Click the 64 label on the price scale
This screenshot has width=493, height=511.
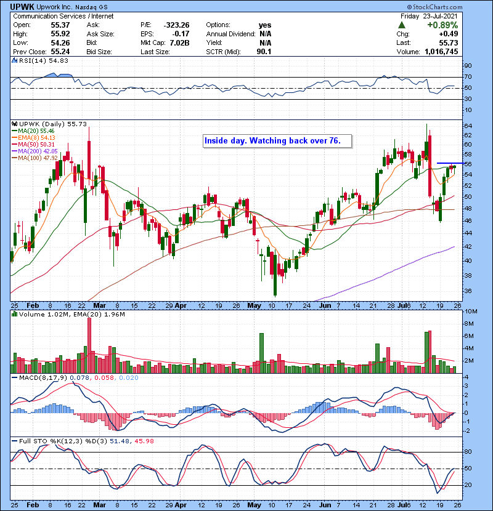(468, 126)
